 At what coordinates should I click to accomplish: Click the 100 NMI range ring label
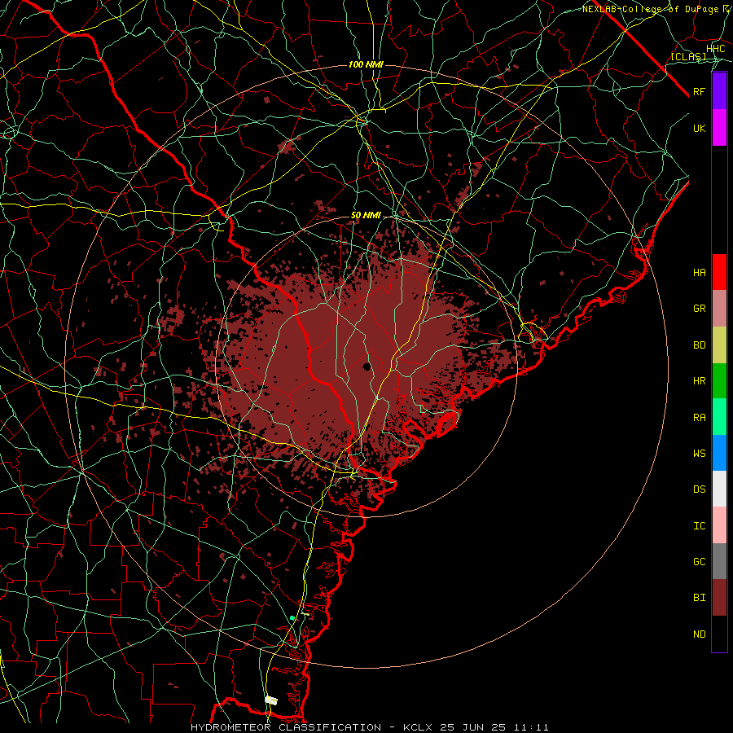[366, 64]
